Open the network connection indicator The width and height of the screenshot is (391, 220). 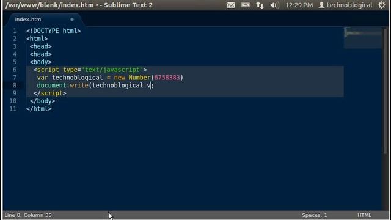pos(260,5)
